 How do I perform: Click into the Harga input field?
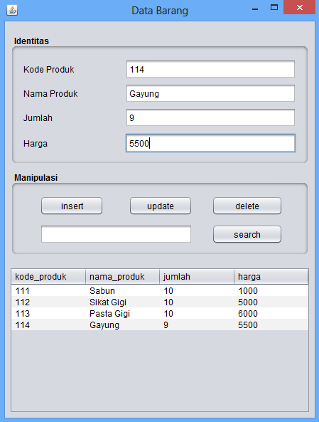210,143
